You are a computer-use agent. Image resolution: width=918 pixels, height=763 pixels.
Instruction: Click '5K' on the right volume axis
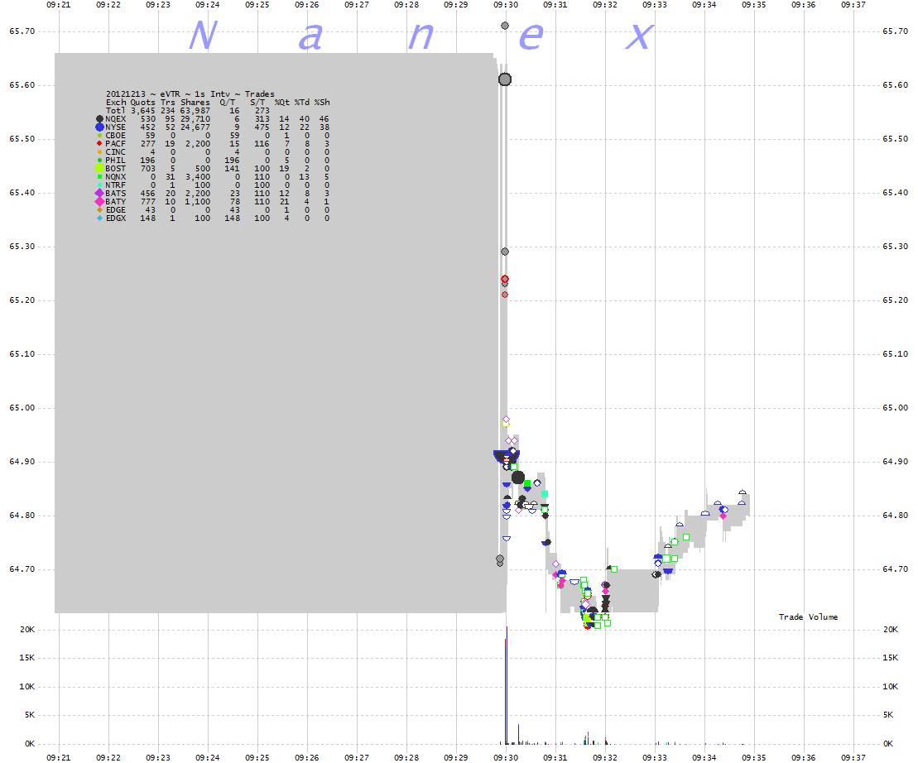point(888,715)
